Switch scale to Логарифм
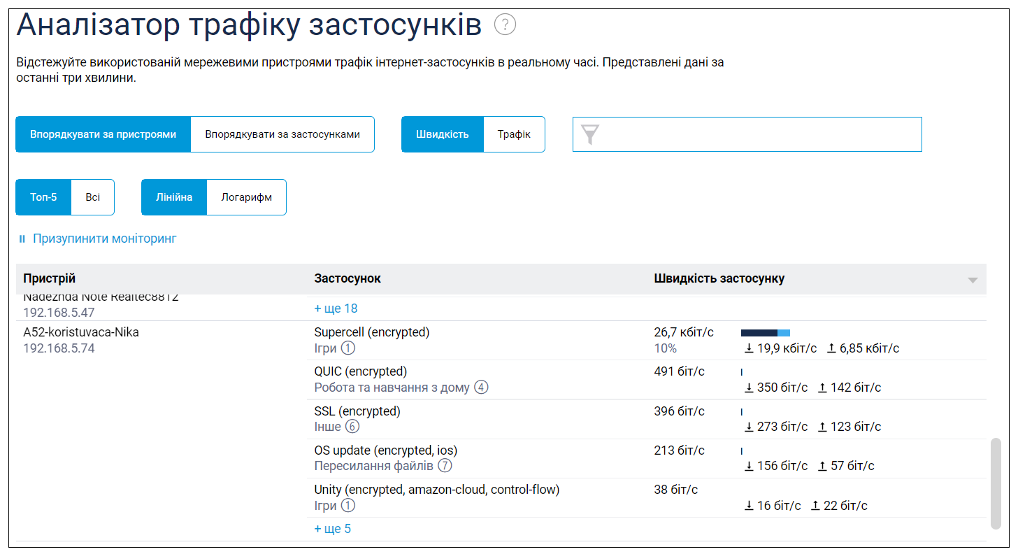The height and width of the screenshot is (554, 1018). coord(246,197)
